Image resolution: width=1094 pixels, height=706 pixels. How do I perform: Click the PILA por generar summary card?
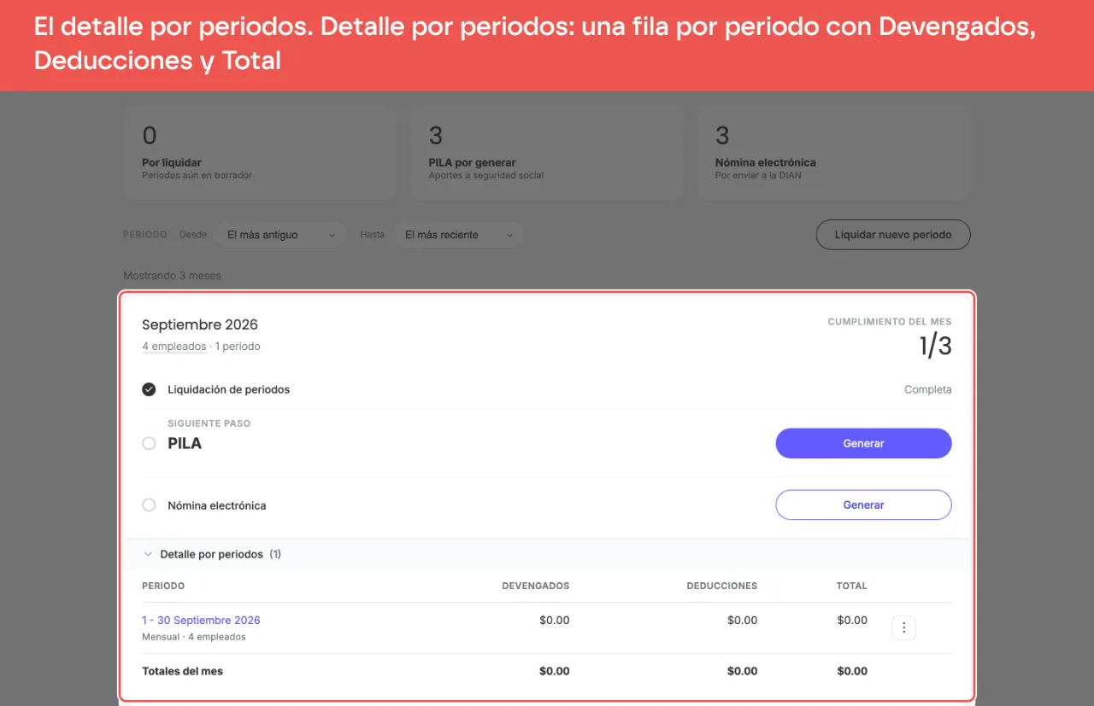[546, 153]
